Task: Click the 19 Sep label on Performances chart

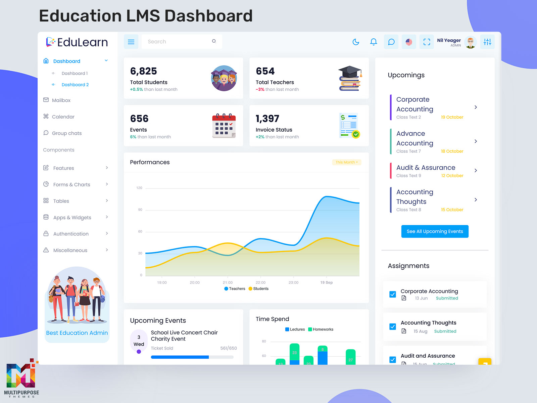Action: pos(326,282)
